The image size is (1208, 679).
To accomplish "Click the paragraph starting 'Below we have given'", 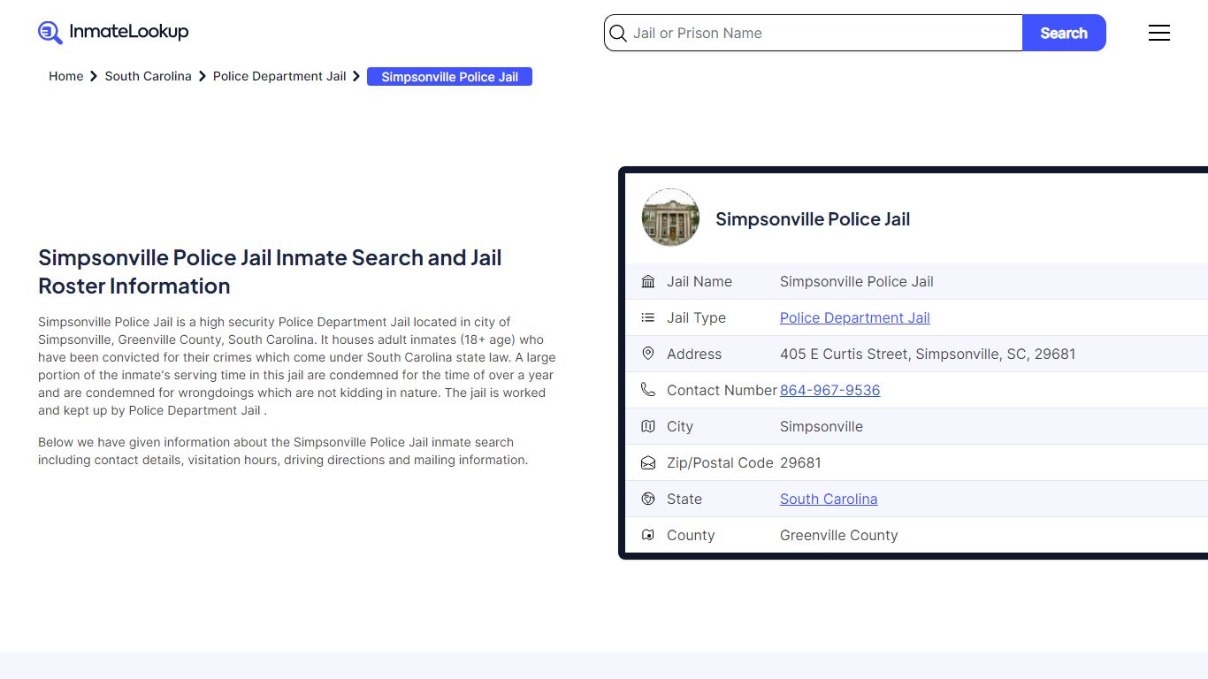I will [x=283, y=451].
